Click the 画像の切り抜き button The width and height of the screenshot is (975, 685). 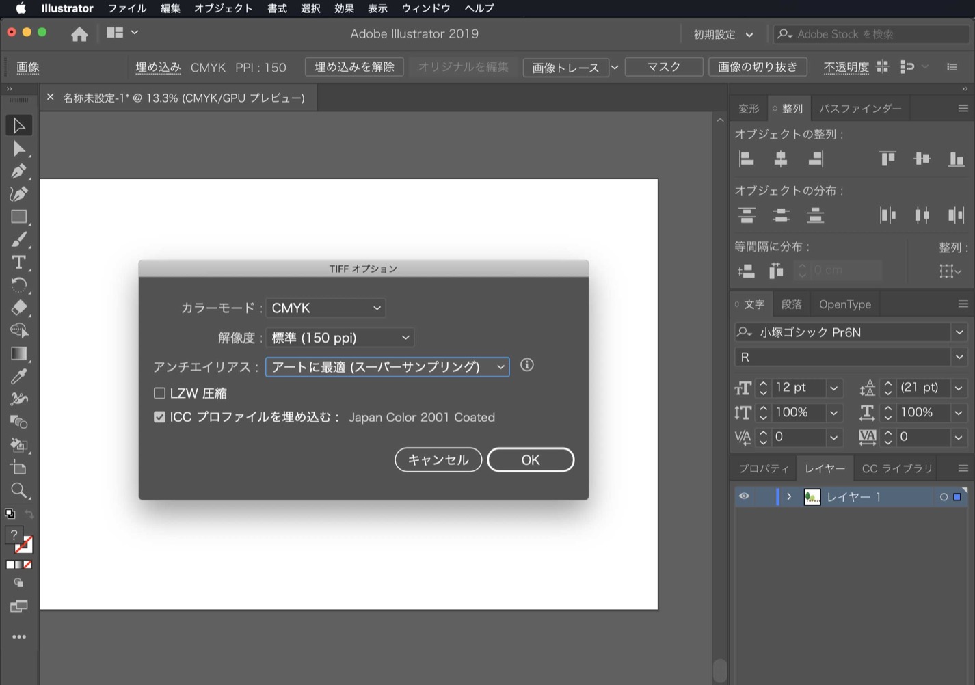pos(758,67)
